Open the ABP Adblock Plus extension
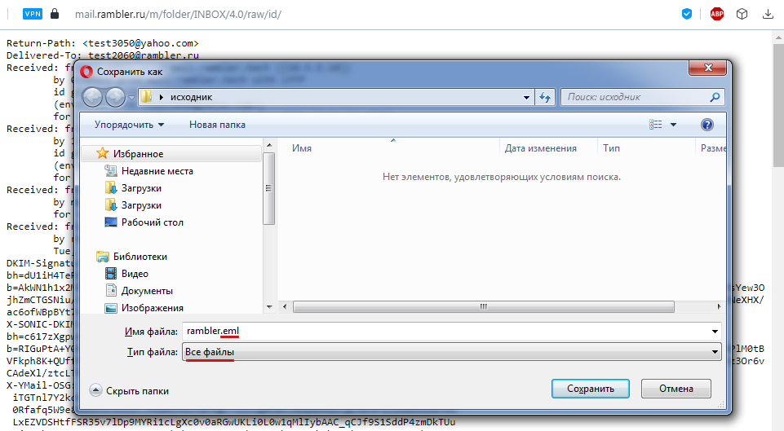The width and height of the screenshot is (784, 431). 717,14
